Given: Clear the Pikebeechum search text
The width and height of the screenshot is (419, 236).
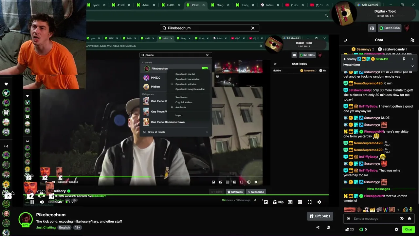Looking at the screenshot, I should (253, 28).
